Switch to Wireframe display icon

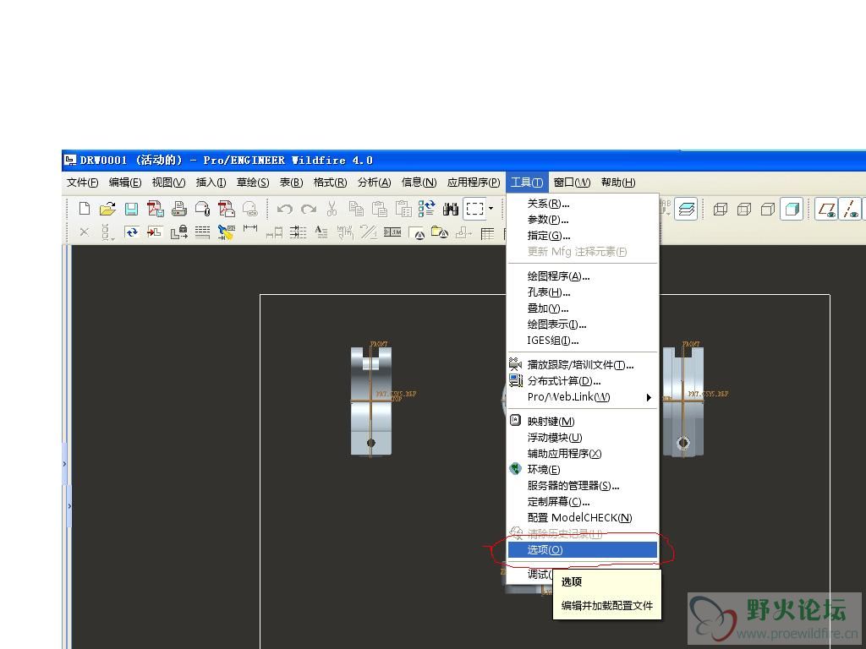tap(721, 210)
